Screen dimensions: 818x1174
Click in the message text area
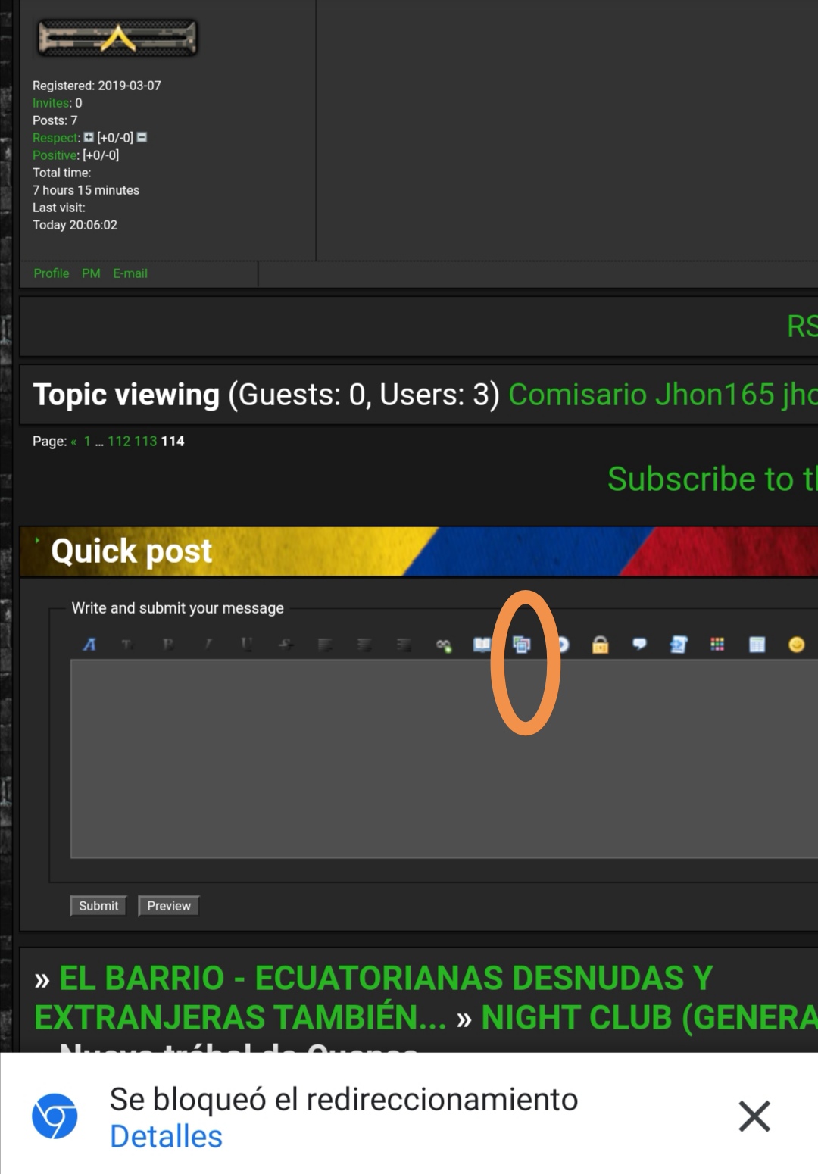444,759
